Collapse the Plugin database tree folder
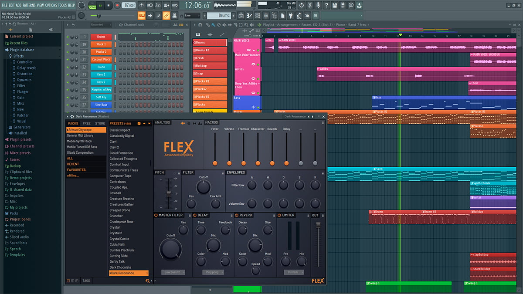 point(22,50)
